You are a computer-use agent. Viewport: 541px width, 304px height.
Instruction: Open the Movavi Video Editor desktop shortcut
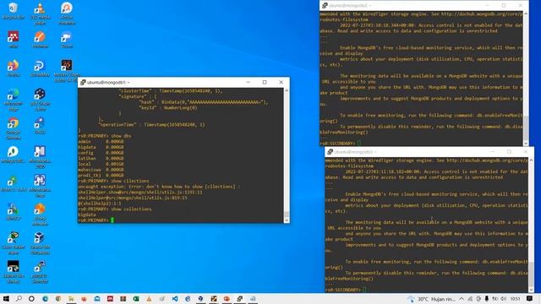click(67, 70)
